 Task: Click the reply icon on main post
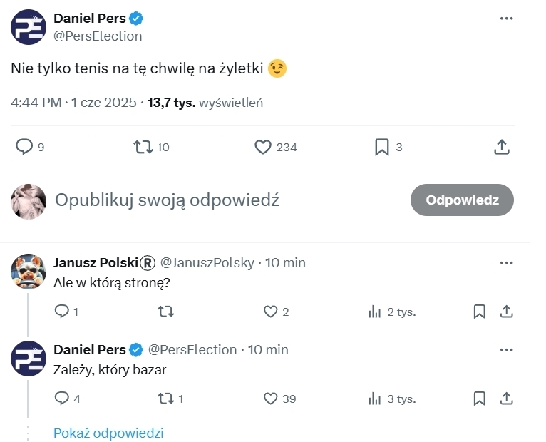click(x=24, y=147)
